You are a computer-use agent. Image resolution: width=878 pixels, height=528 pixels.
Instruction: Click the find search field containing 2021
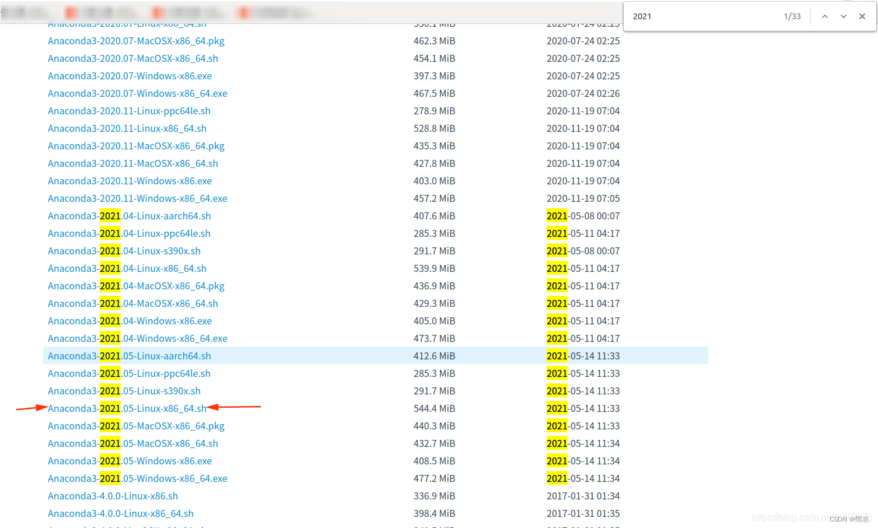[703, 16]
